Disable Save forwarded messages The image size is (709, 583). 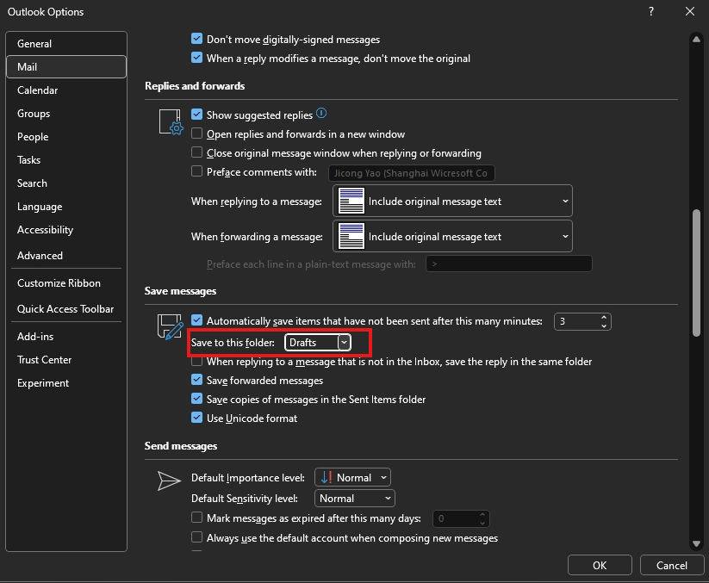click(x=196, y=380)
